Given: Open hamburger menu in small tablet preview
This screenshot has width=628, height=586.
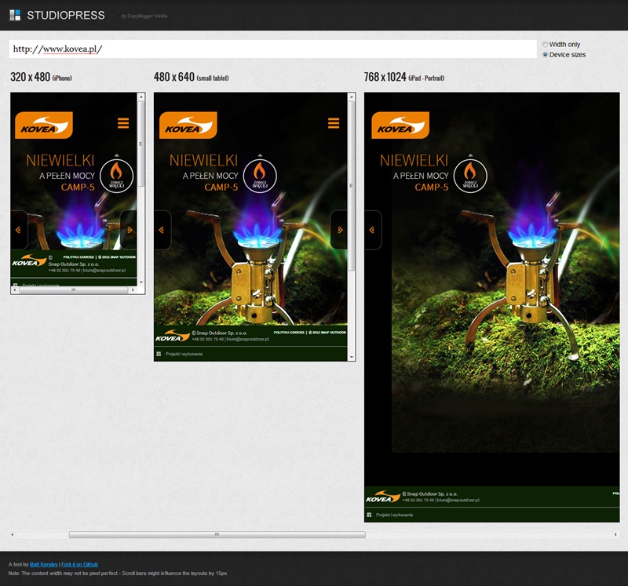Looking at the screenshot, I should [334, 123].
